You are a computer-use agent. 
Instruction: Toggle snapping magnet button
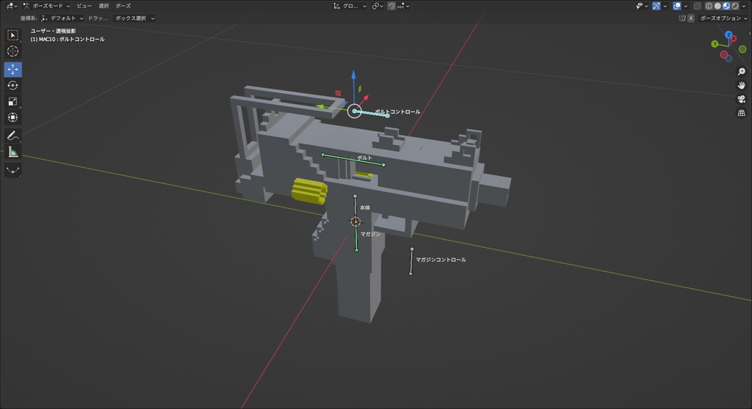pos(391,6)
